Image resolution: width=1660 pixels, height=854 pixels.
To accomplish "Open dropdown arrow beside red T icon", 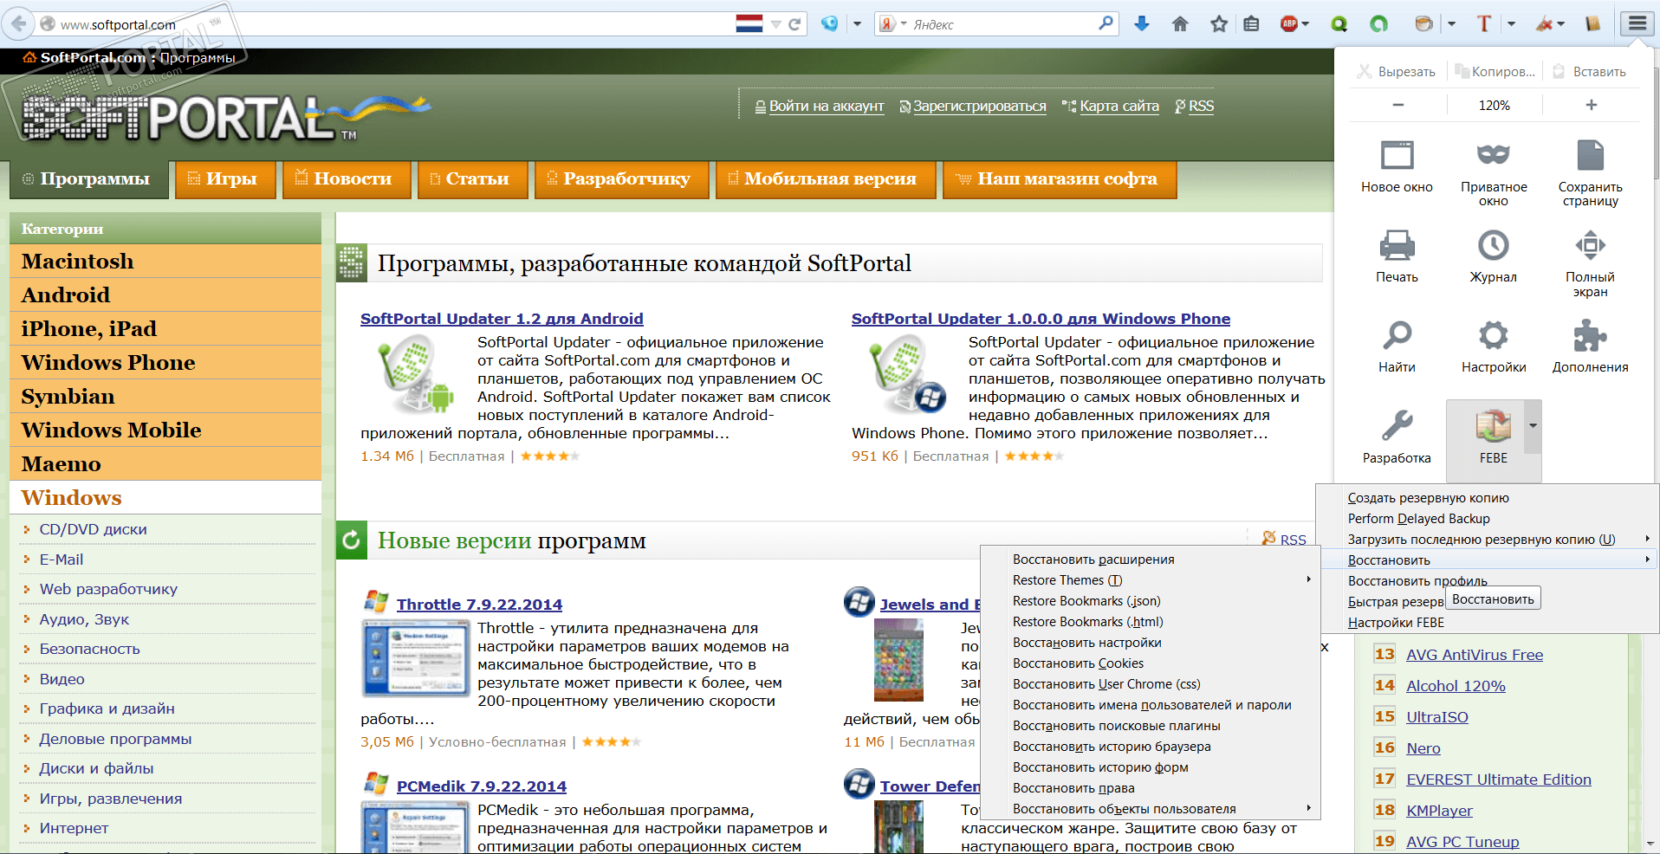I will pos(1511,24).
